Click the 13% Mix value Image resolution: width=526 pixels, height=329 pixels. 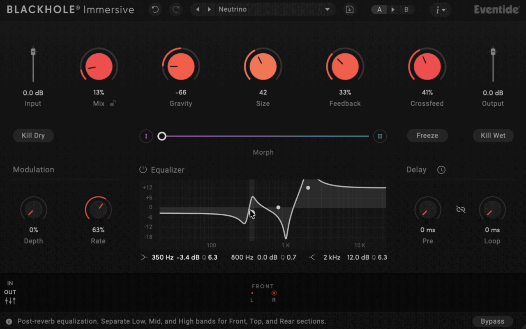(99, 93)
